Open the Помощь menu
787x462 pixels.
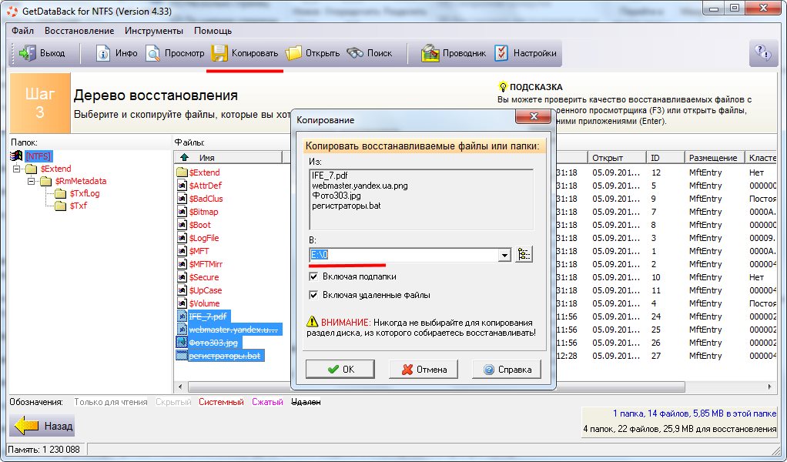(213, 31)
